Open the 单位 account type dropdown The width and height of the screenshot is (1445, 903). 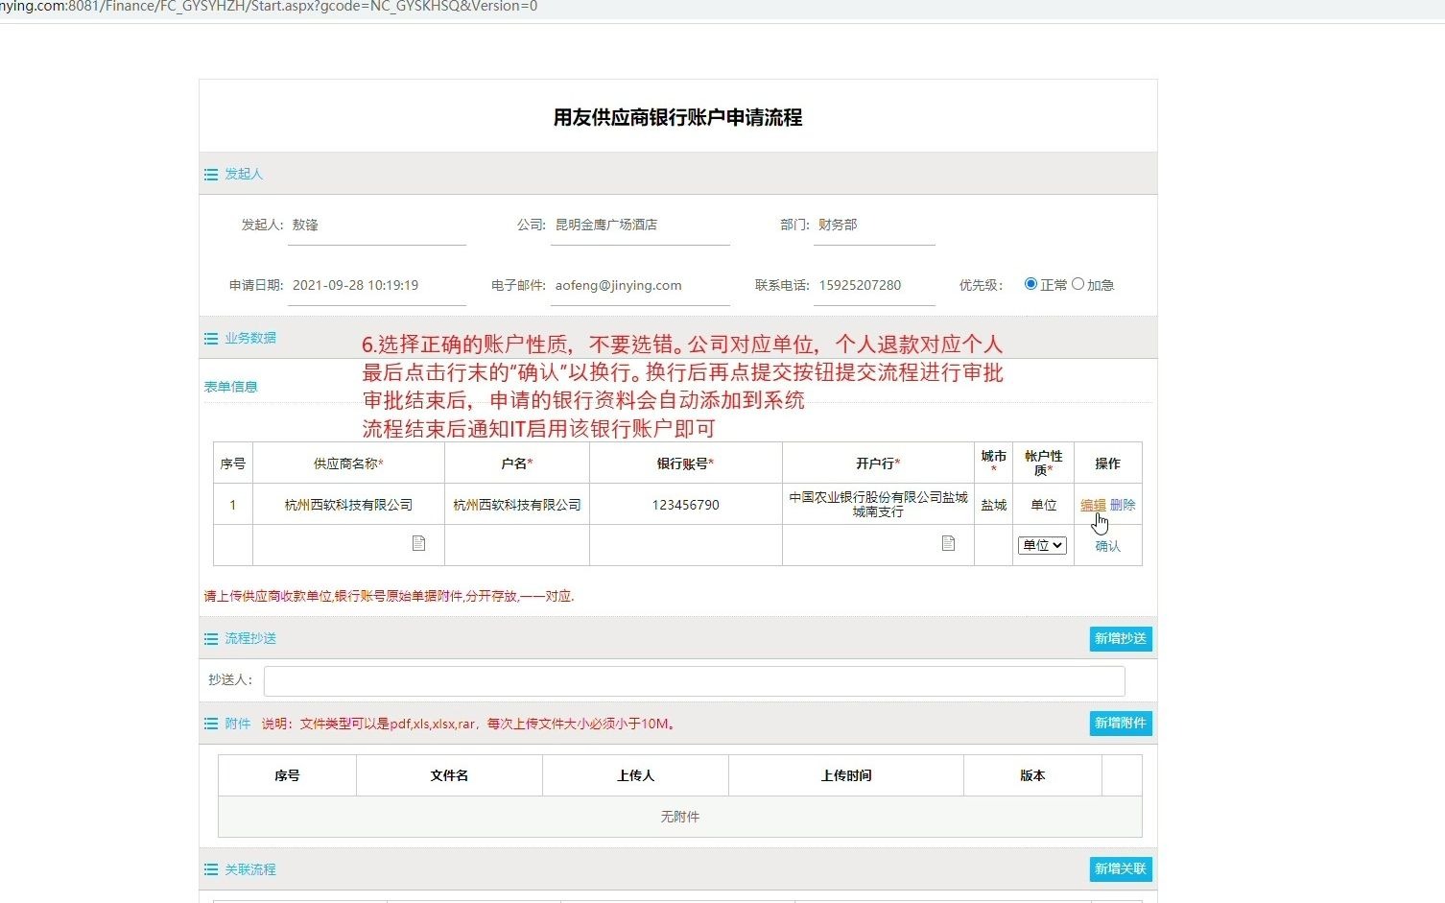point(1042,545)
